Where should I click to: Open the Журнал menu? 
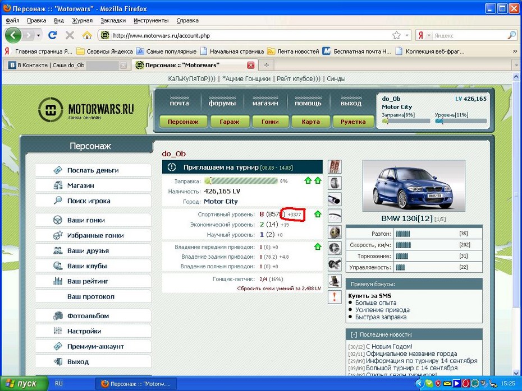pyautogui.click(x=82, y=20)
